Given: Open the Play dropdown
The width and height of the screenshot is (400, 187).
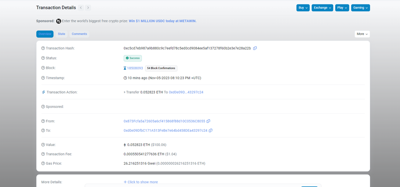Looking at the screenshot, I should click(342, 8).
